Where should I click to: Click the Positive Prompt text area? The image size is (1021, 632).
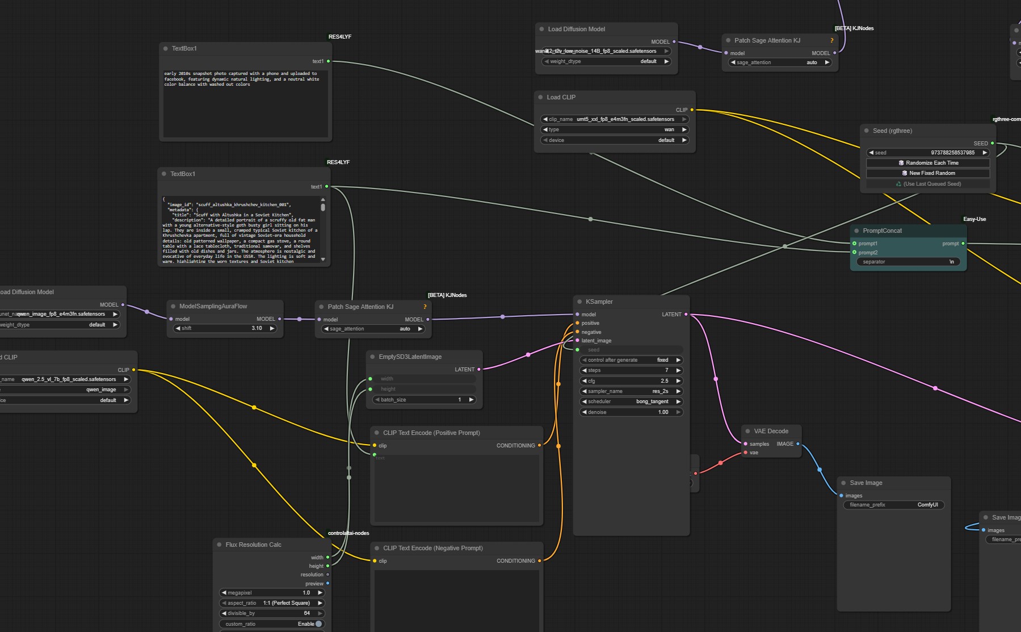pyautogui.click(x=457, y=488)
